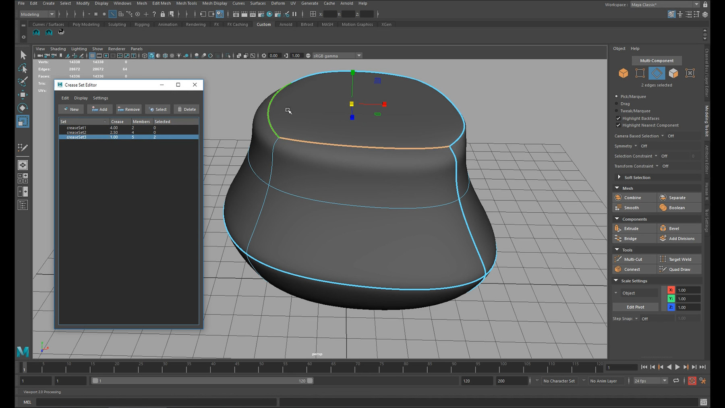Open the 24 fps frame rate dropdown

pyautogui.click(x=650, y=381)
